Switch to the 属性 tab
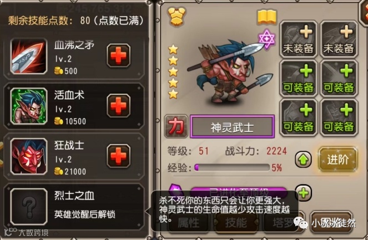Screen dimensions: 368x240 click(x=188, y=223)
